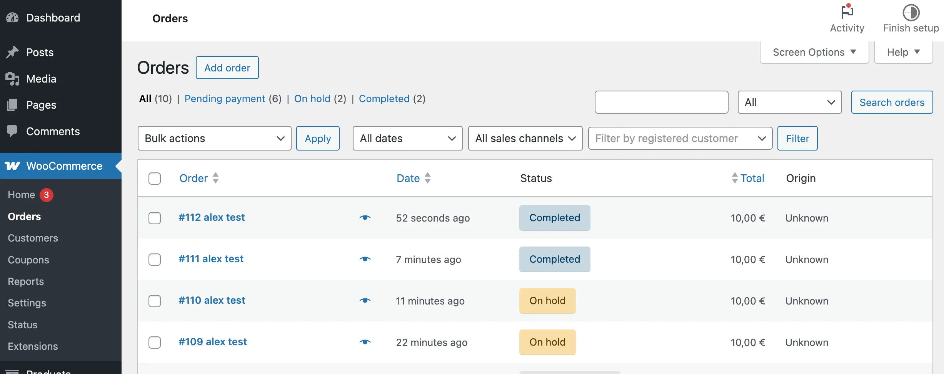Open the Activity flag icon
This screenshot has height=374, width=944.
(847, 12)
